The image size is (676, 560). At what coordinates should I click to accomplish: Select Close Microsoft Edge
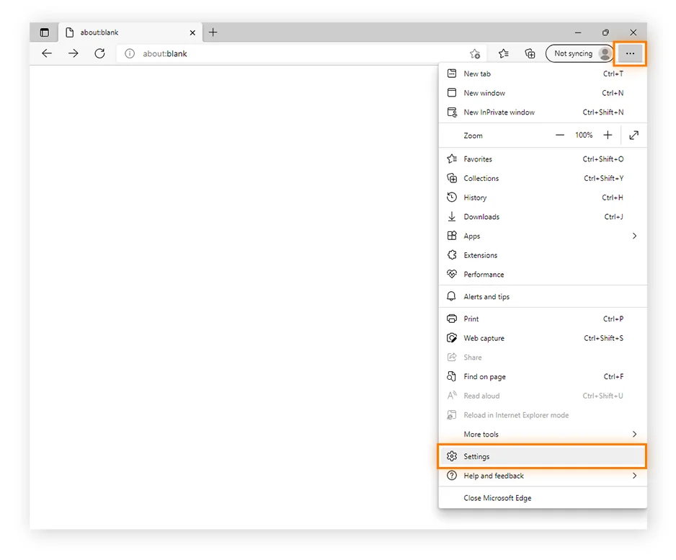pos(543,498)
